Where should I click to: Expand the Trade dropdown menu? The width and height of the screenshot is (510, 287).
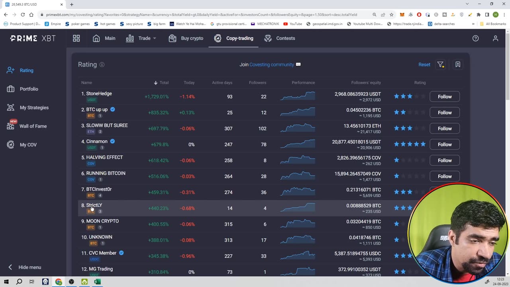tap(141, 38)
